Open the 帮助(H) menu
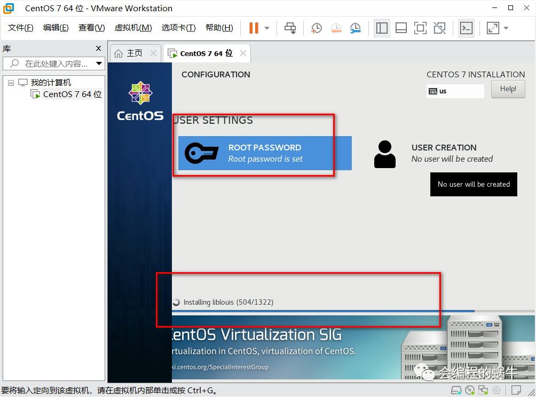The height and width of the screenshot is (397, 536). point(219,28)
